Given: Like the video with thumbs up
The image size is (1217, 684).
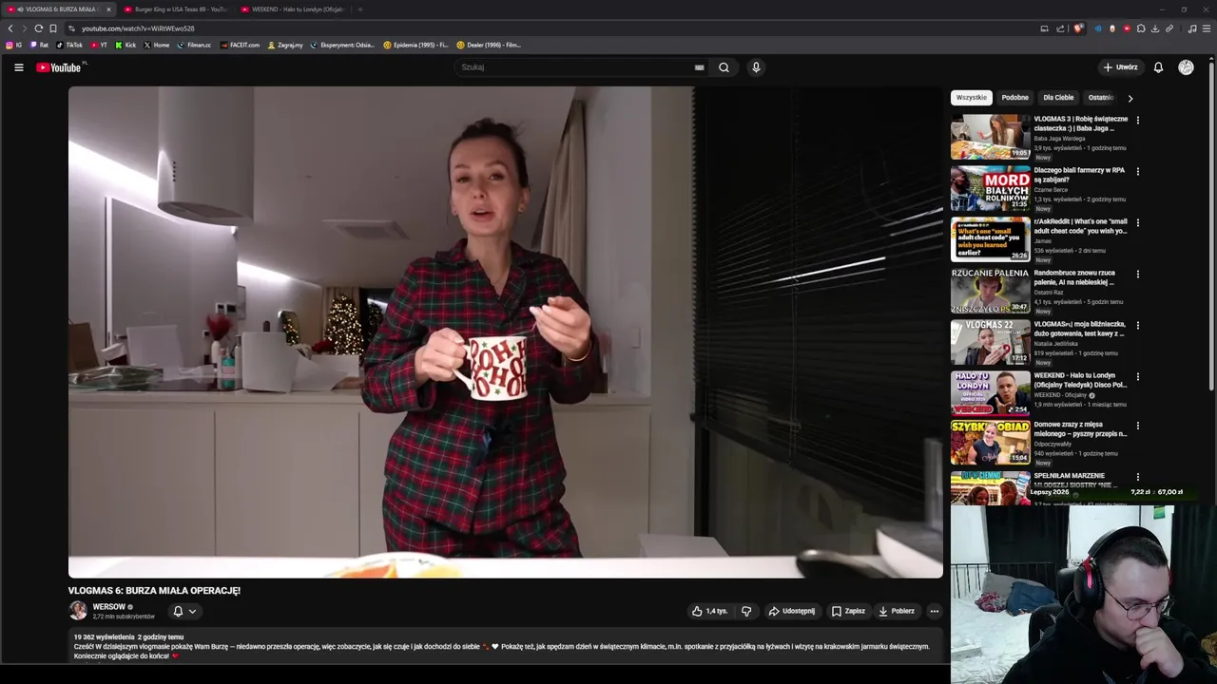Looking at the screenshot, I should pyautogui.click(x=709, y=611).
